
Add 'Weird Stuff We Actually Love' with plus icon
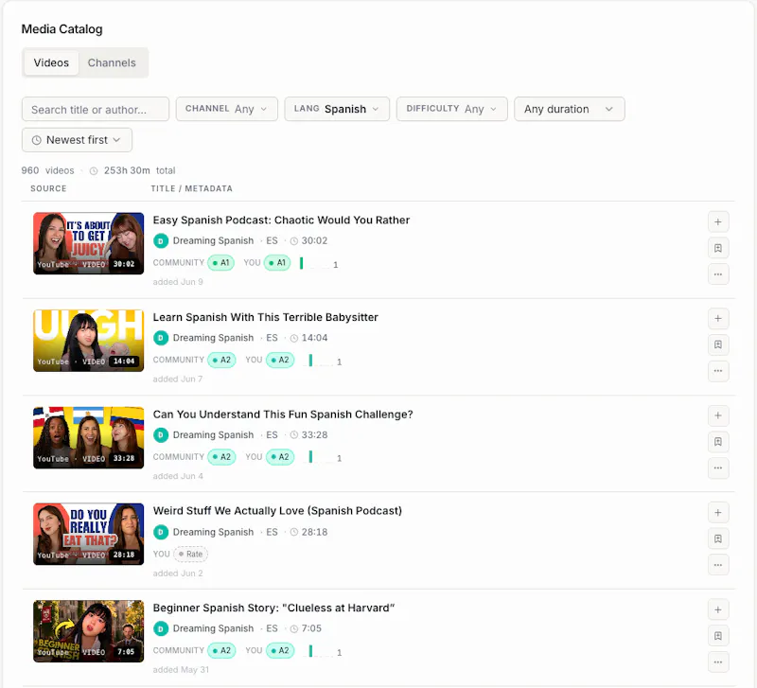tap(718, 513)
